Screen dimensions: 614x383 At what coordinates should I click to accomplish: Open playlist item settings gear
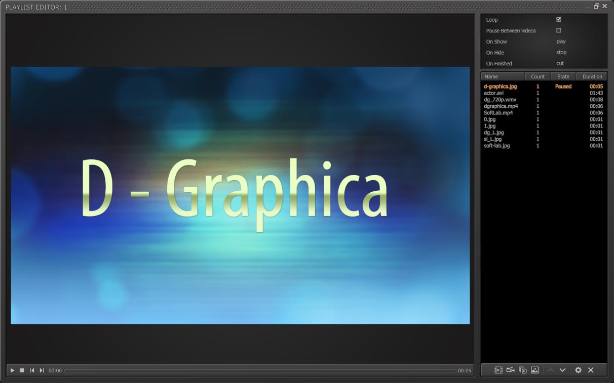tap(578, 370)
